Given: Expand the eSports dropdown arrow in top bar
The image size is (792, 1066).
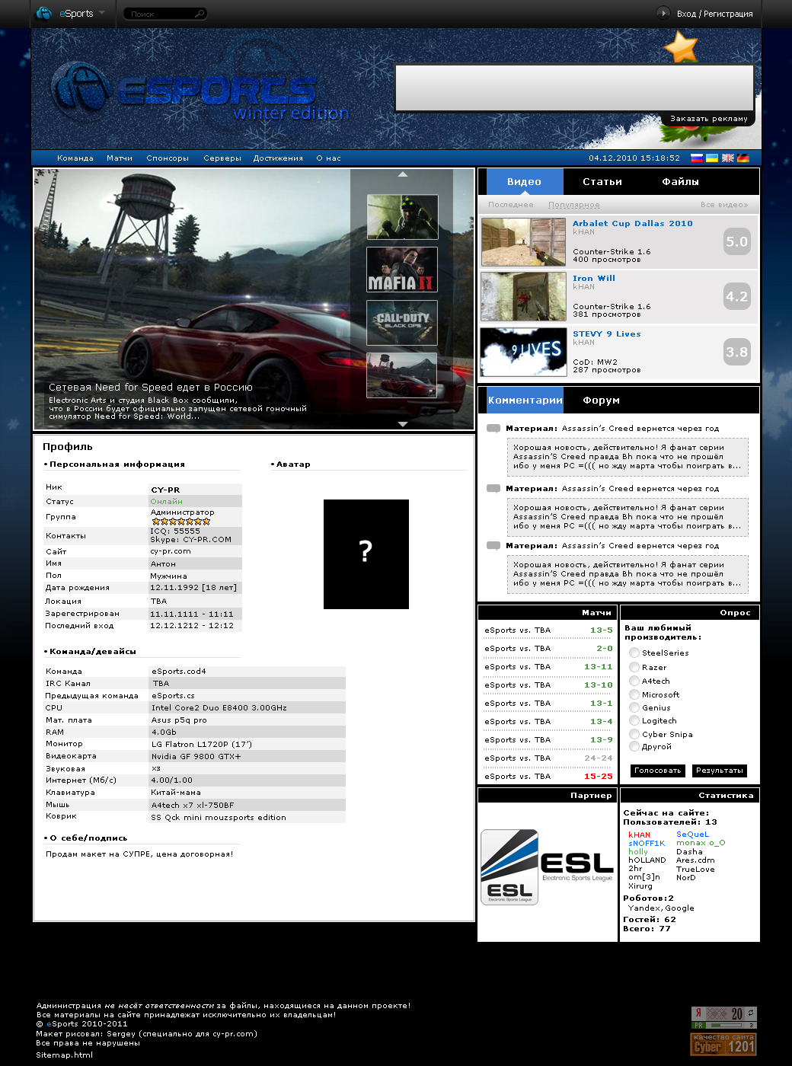Looking at the screenshot, I should tap(102, 13).
